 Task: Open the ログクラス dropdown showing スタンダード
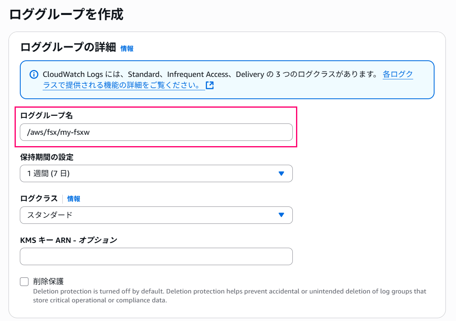tap(156, 215)
